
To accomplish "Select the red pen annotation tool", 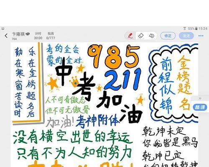I will [x=130, y=36].
